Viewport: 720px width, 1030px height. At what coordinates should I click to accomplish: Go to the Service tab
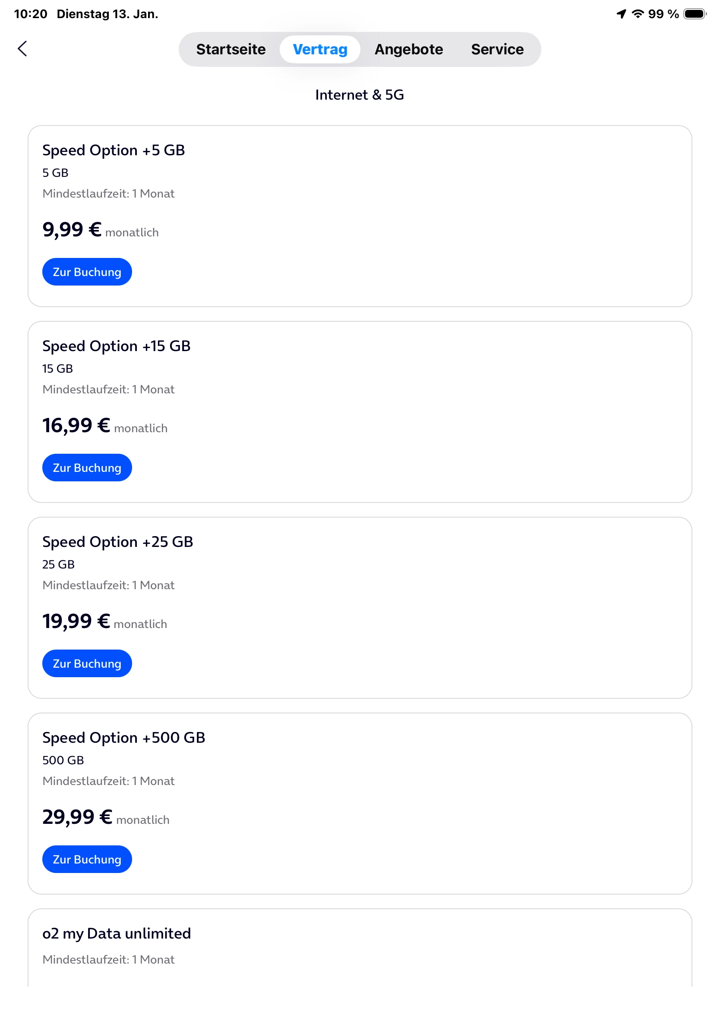click(x=497, y=49)
